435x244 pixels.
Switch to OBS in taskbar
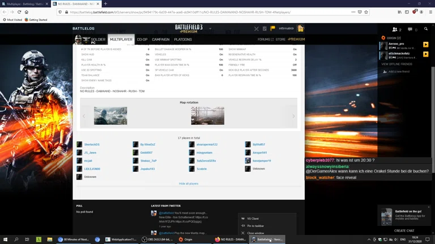pyautogui.click(x=158, y=239)
